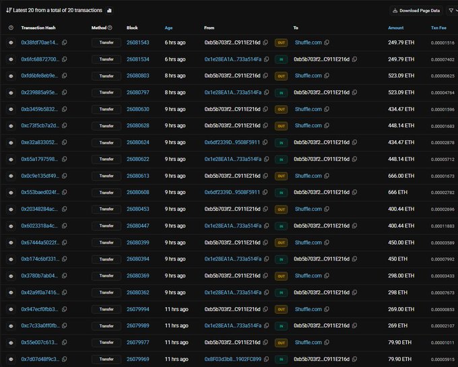The height and width of the screenshot is (367, 458).
Task: Open Shuffle.com link in 523.09 ETH row
Action: 308,75
